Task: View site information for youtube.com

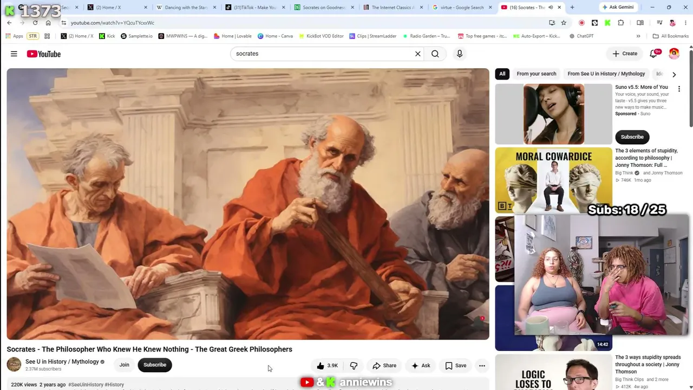Action: (x=64, y=23)
